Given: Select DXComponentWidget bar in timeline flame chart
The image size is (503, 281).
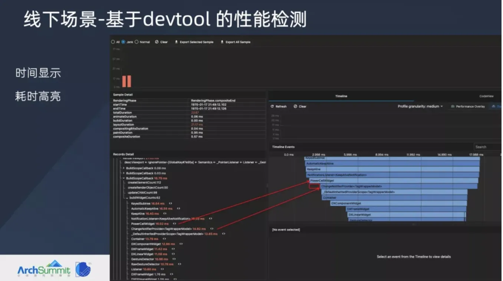Looking at the screenshot, I should 399,204.
